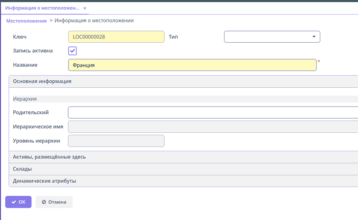Screen dimensions: 358x220
Task: Click the Местоположения breadcrumb link
Action: pos(26,21)
